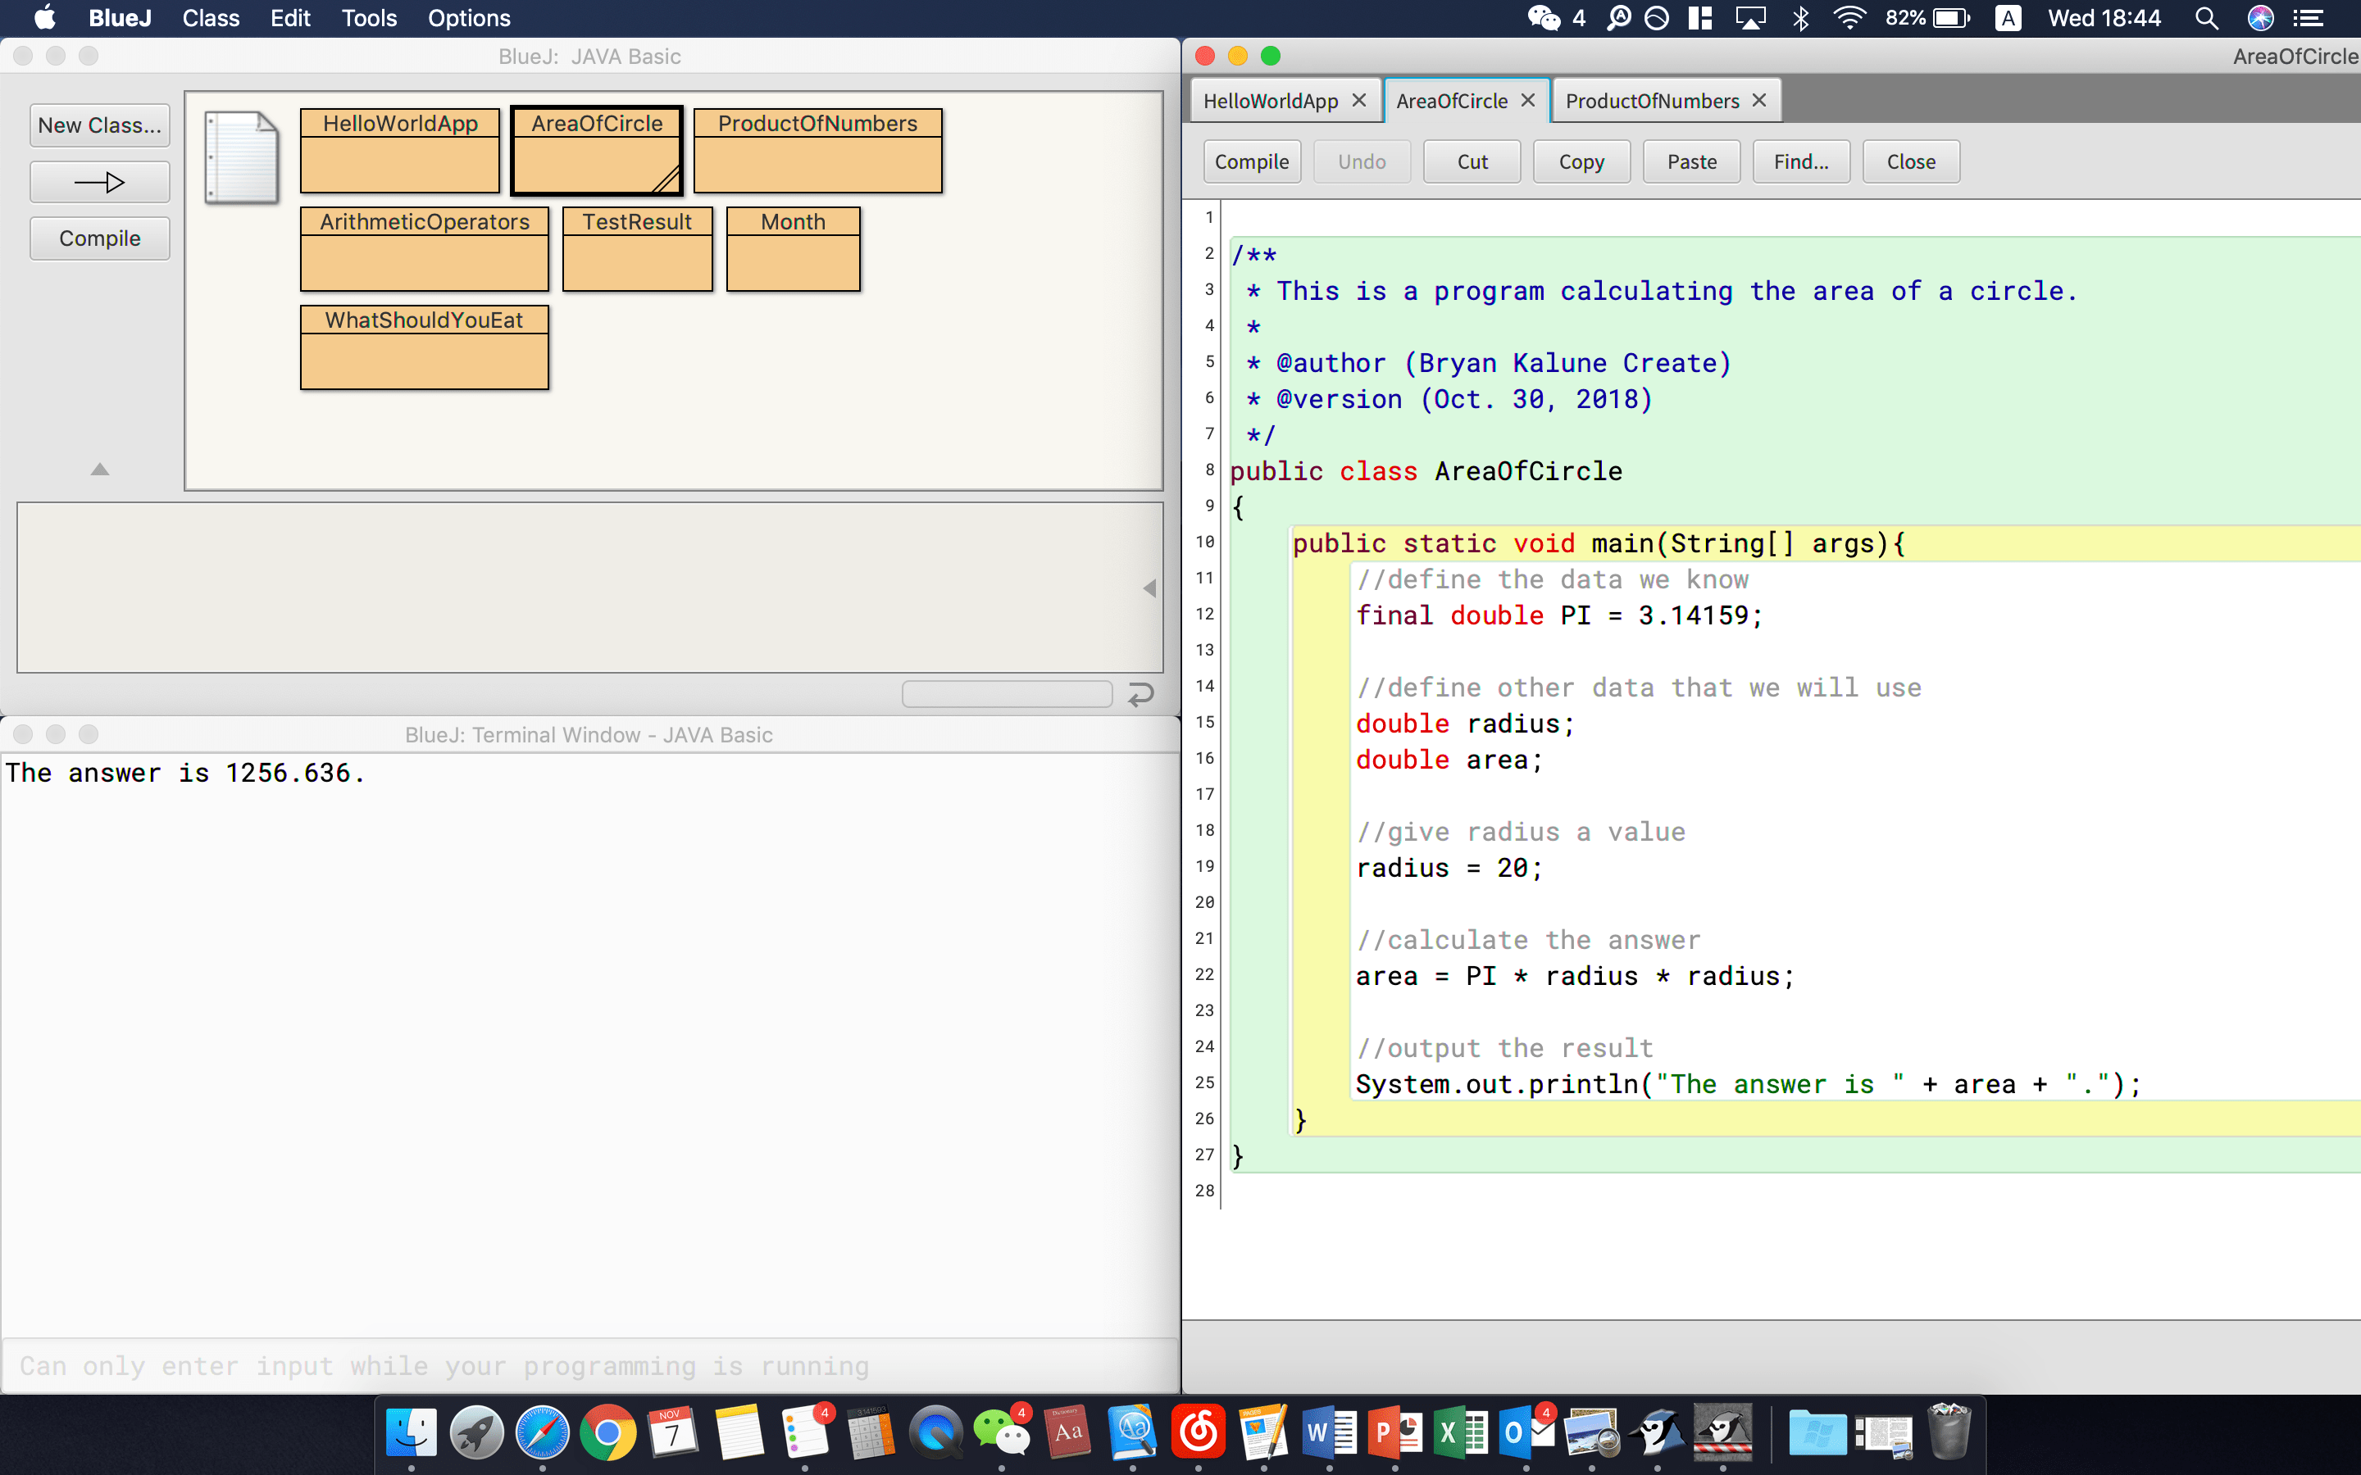Click the New Class... button

(99, 125)
